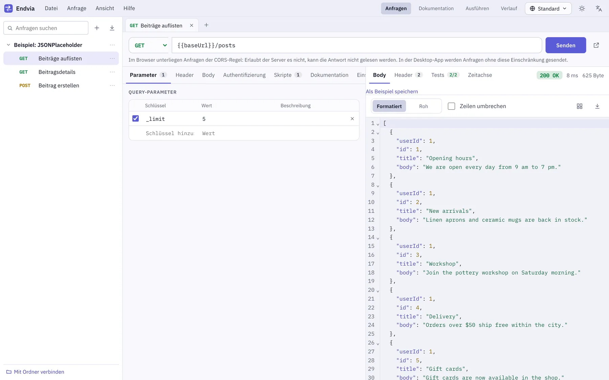Open the Zeitachse response tab
This screenshot has height=380, width=609.
tap(480, 75)
